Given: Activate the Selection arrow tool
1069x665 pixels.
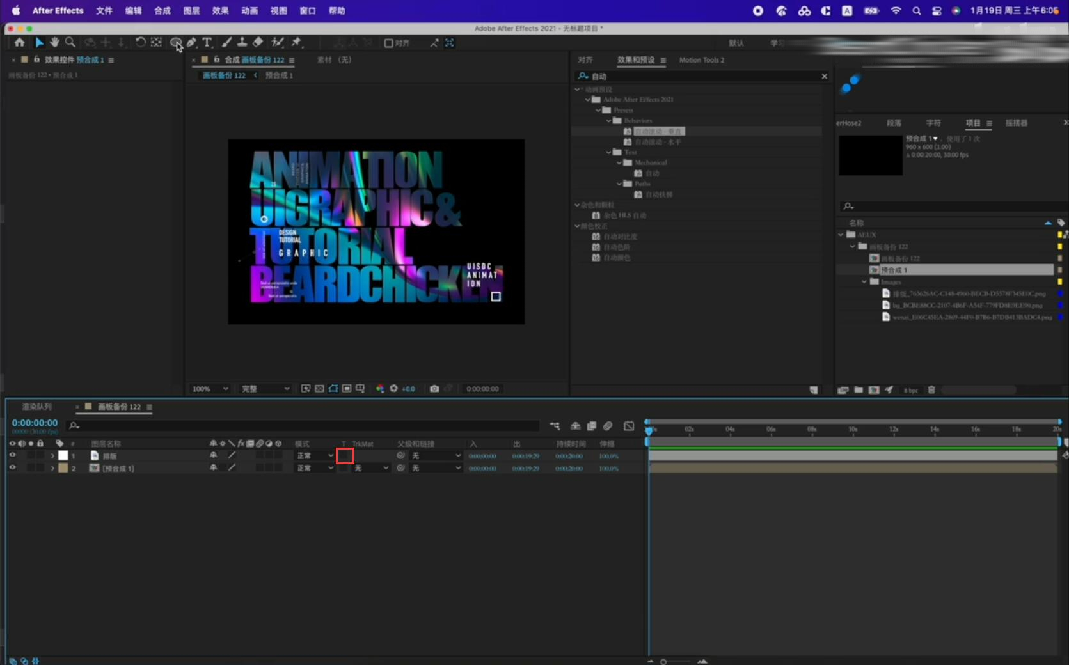Looking at the screenshot, I should point(39,42).
